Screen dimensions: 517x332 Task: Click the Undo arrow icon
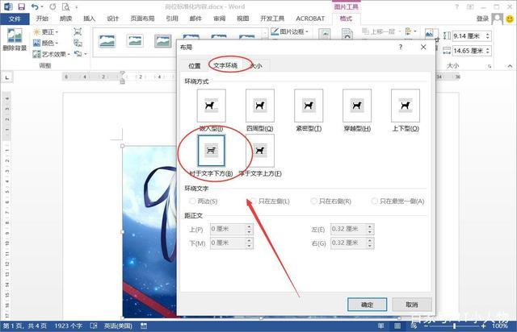click(x=35, y=6)
